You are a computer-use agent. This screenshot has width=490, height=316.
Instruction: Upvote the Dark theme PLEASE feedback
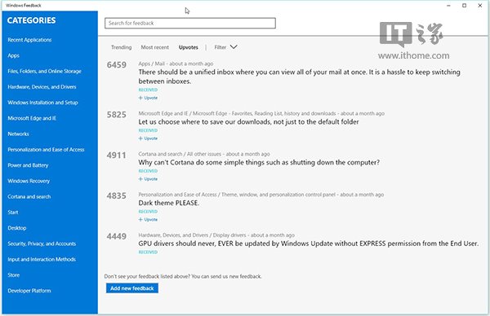pyautogui.click(x=148, y=219)
